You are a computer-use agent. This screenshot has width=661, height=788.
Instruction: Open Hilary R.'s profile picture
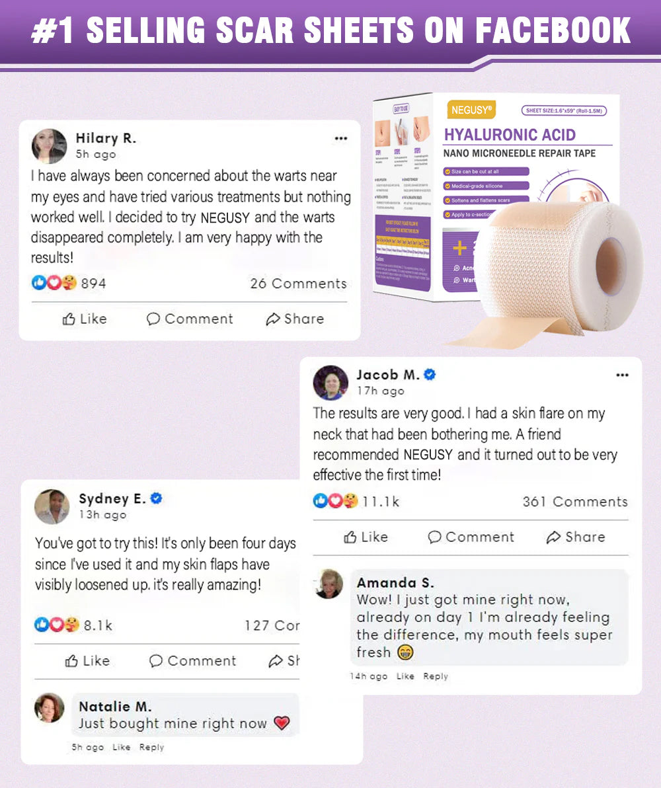[x=50, y=146]
